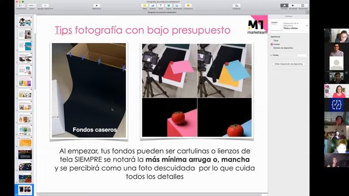Expand the Fondo disclosure triangle
This screenshot has width=349, height=196.
coord(271,55)
